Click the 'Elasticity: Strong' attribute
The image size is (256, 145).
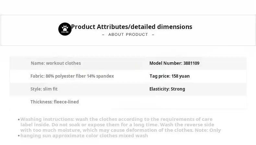(x=167, y=89)
